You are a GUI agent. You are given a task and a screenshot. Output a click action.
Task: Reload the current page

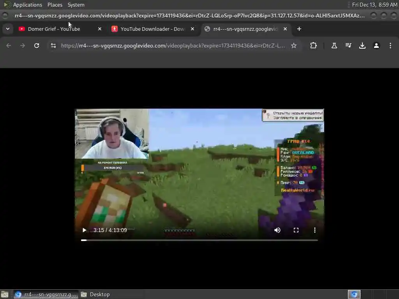click(x=37, y=46)
